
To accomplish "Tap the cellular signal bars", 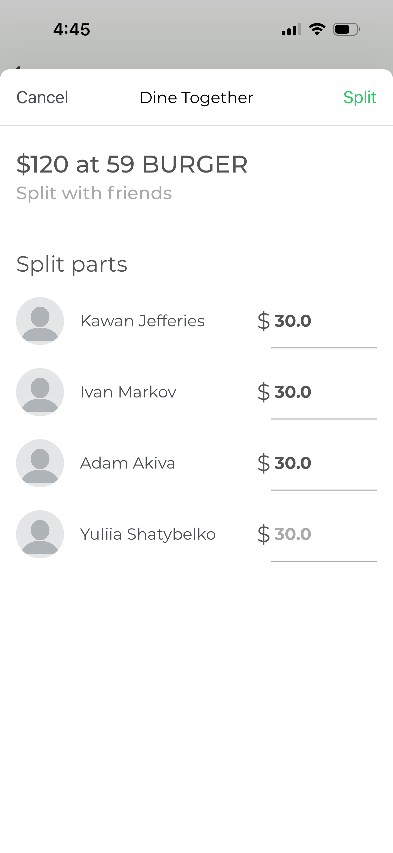I will click(291, 29).
